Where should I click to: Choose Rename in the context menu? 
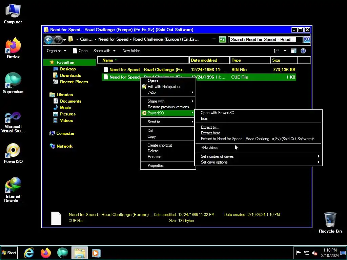click(x=168, y=157)
